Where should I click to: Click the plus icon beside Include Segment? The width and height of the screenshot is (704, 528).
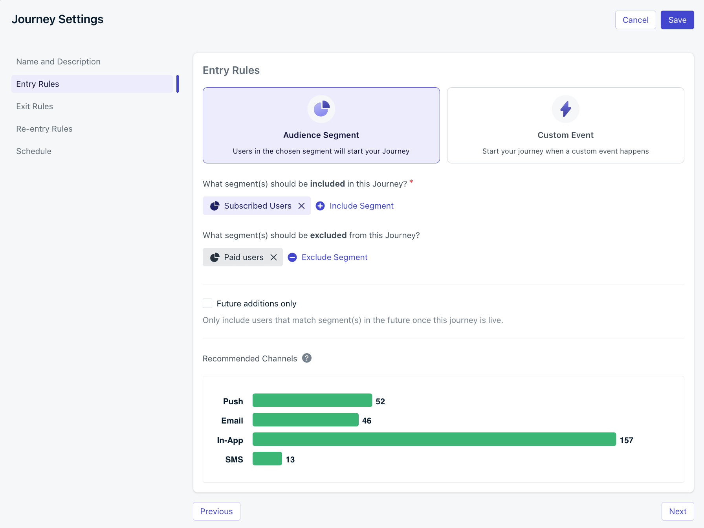tap(320, 205)
